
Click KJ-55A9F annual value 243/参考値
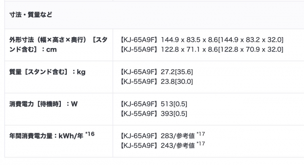pyautogui.click(x=178, y=146)
